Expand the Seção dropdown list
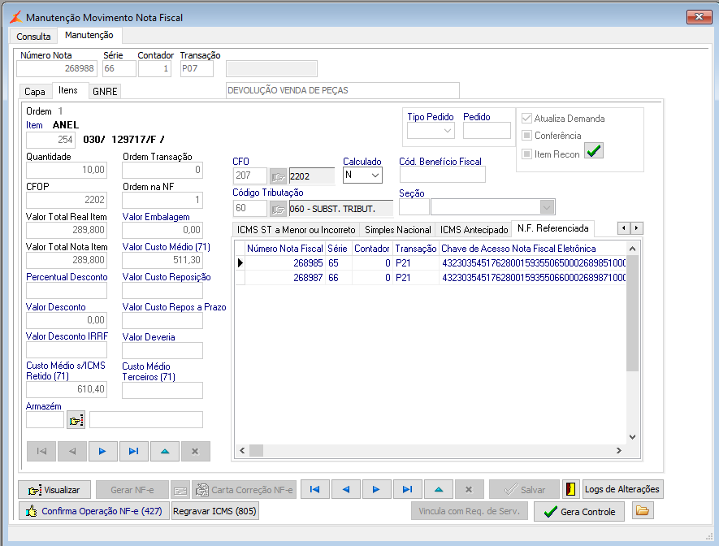This screenshot has height=546, width=719. click(547, 207)
